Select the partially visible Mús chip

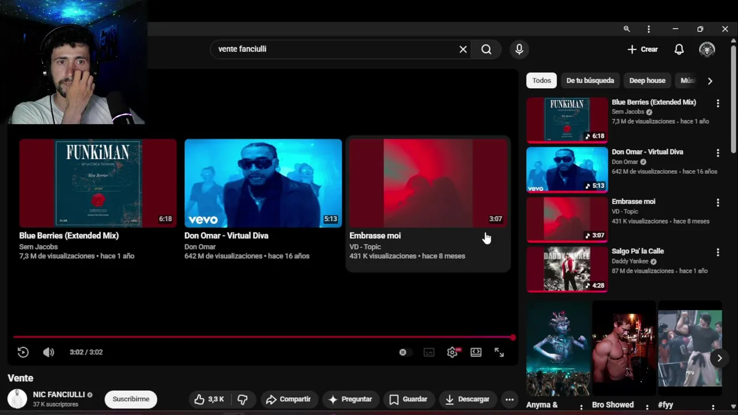[687, 81]
